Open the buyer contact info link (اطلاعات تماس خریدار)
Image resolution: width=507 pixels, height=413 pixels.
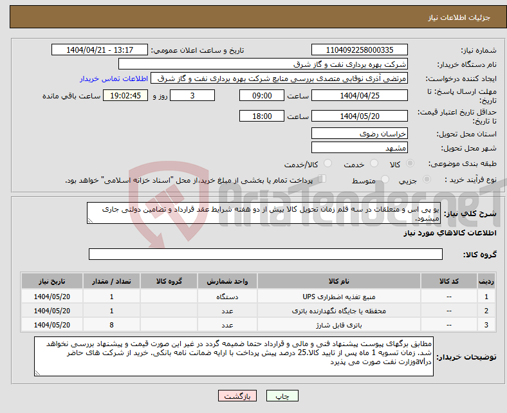[114, 78]
